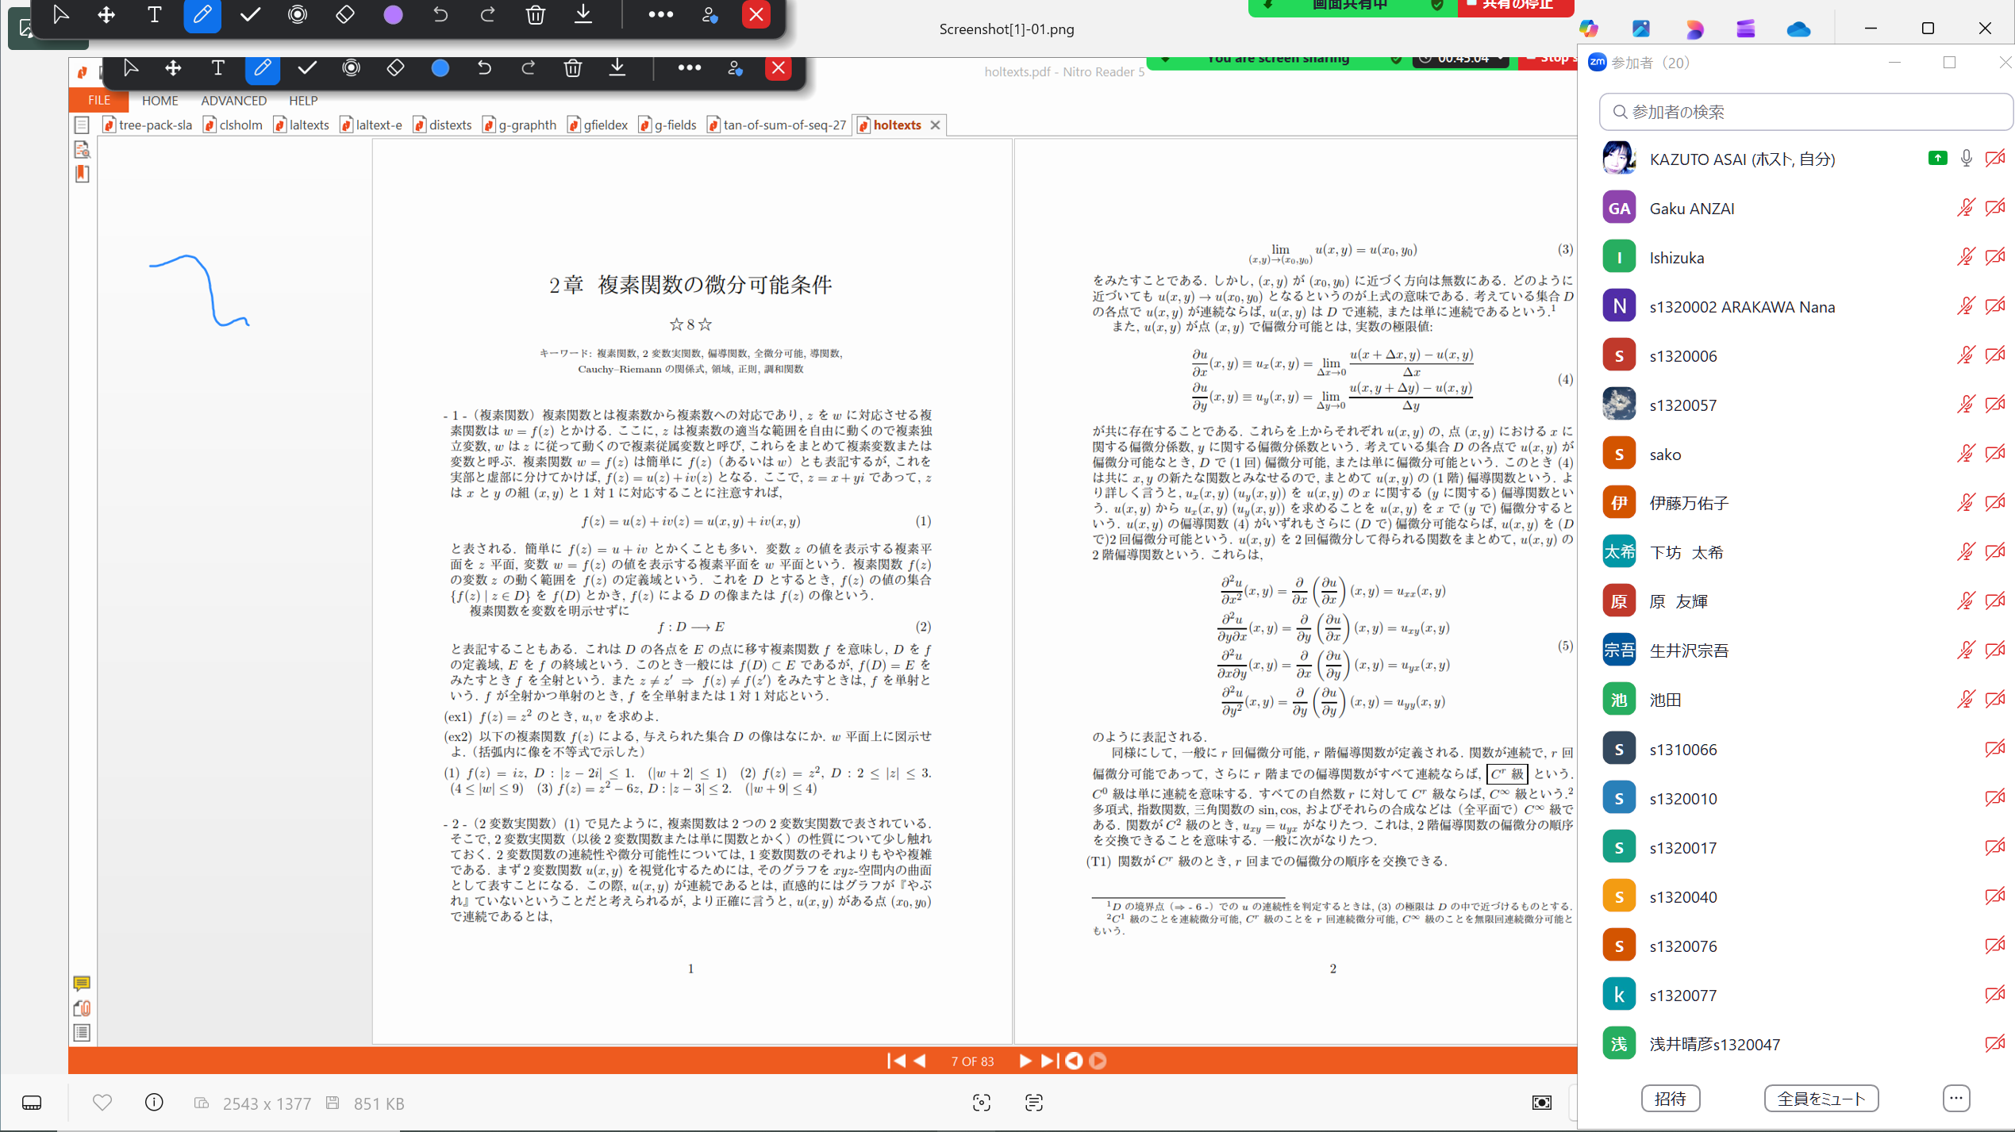Click the undo arrow in top annotation toolbar
Image resolution: width=2015 pixels, height=1132 pixels.
(x=440, y=14)
